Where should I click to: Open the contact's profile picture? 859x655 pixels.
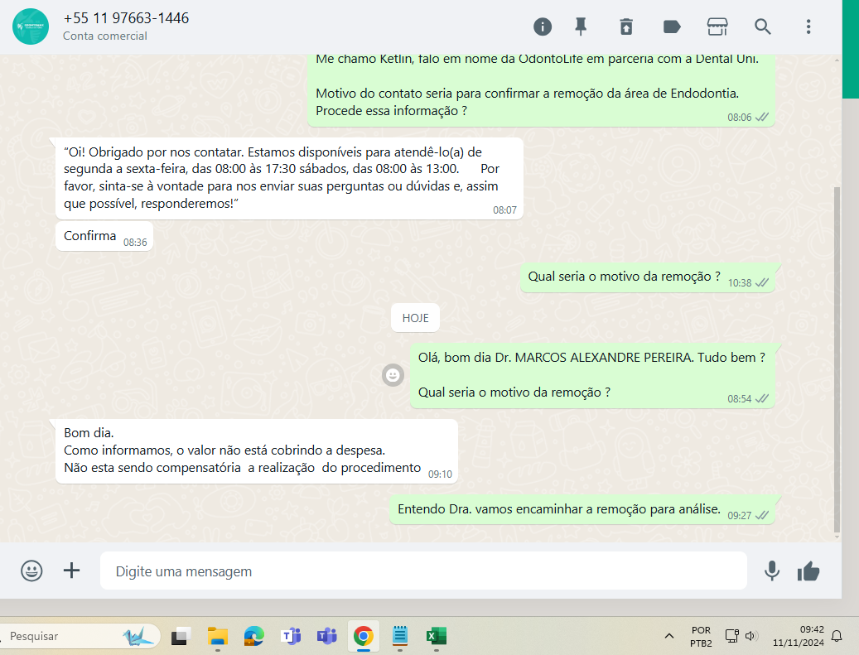[31, 26]
